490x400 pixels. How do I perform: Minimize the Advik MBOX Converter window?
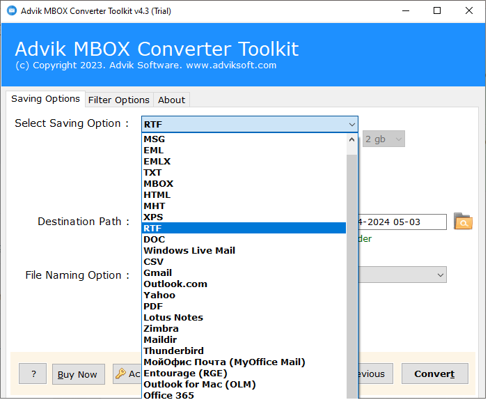406,10
